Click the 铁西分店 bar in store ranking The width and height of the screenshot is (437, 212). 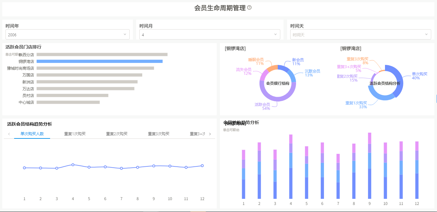click(102, 55)
